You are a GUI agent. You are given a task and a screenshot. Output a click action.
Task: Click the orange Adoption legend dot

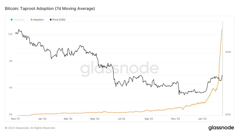[x=32, y=20]
